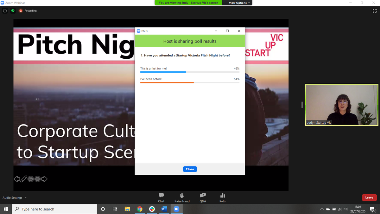This screenshot has width=380, height=214.
Task: Advance to next slide arrow
Action: click(x=44, y=179)
